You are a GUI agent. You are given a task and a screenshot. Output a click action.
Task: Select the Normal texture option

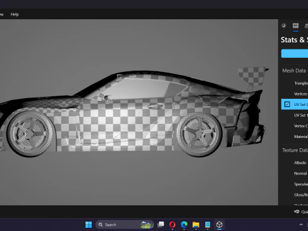tap(300, 173)
